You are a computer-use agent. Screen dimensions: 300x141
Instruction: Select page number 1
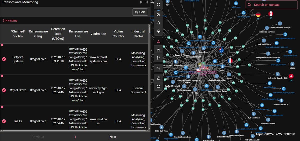point(75,137)
